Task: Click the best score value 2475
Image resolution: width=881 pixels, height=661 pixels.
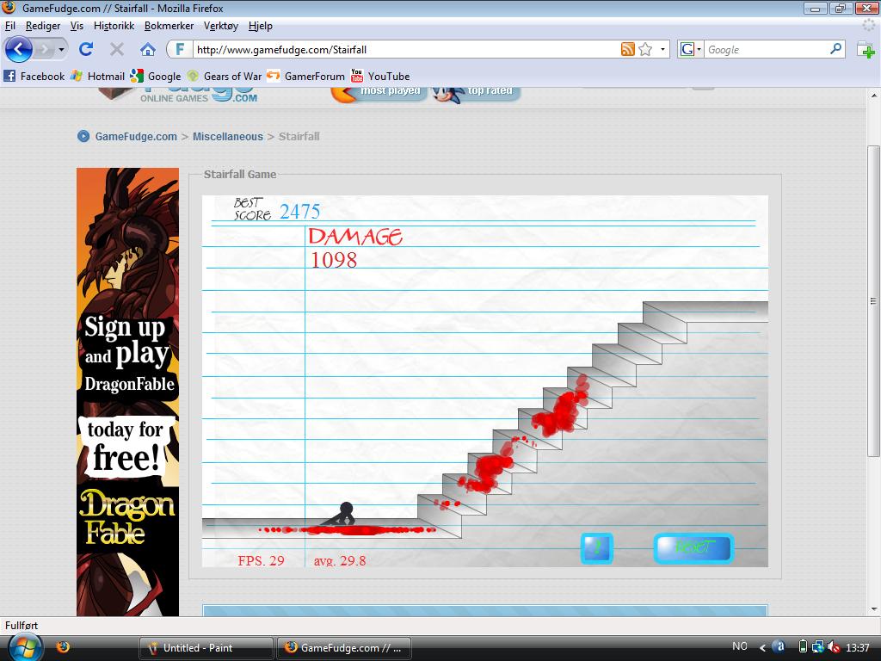Action: point(299,212)
